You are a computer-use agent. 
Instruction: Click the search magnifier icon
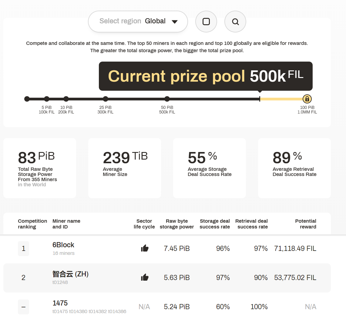(235, 22)
